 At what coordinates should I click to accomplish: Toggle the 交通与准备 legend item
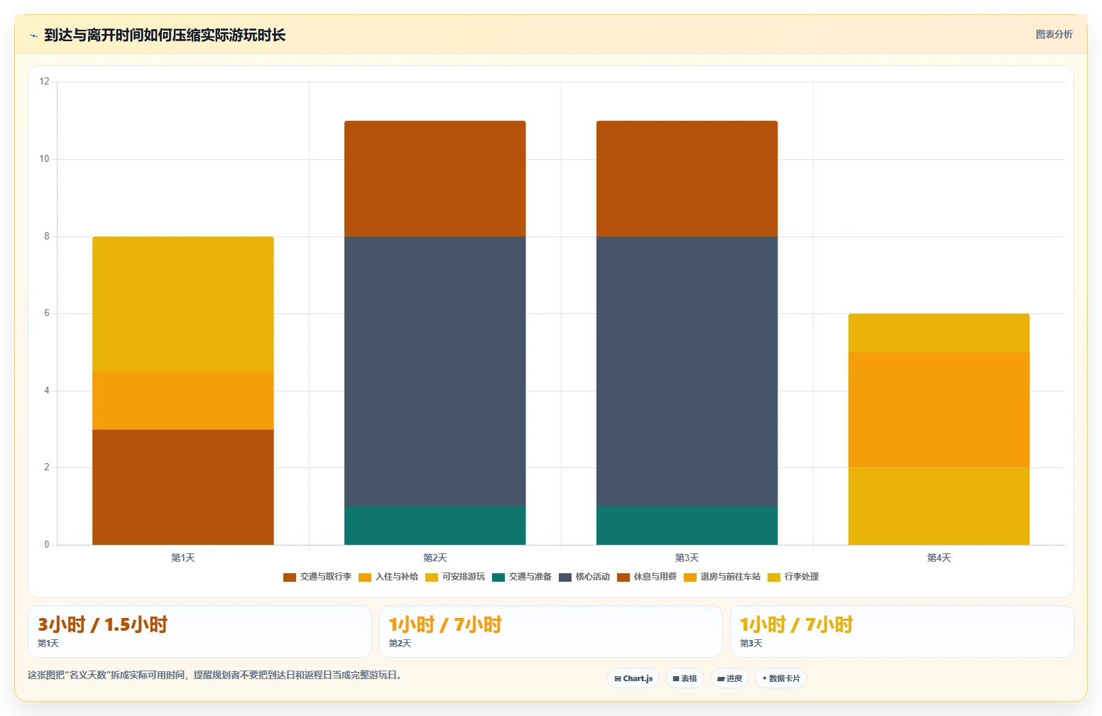pos(522,577)
